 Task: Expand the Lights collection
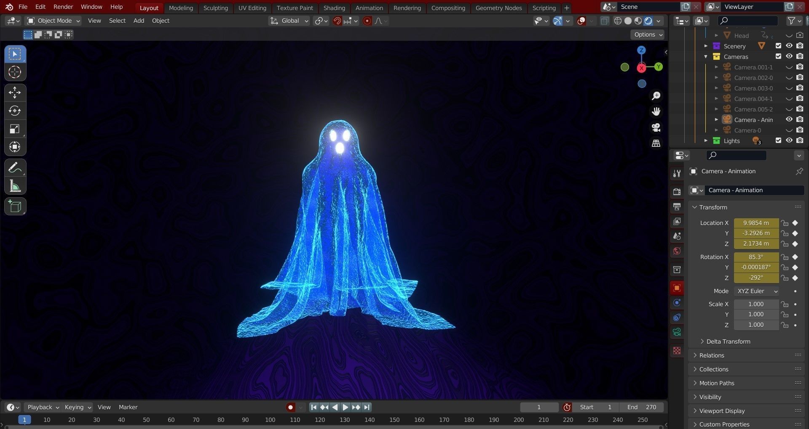coord(706,140)
